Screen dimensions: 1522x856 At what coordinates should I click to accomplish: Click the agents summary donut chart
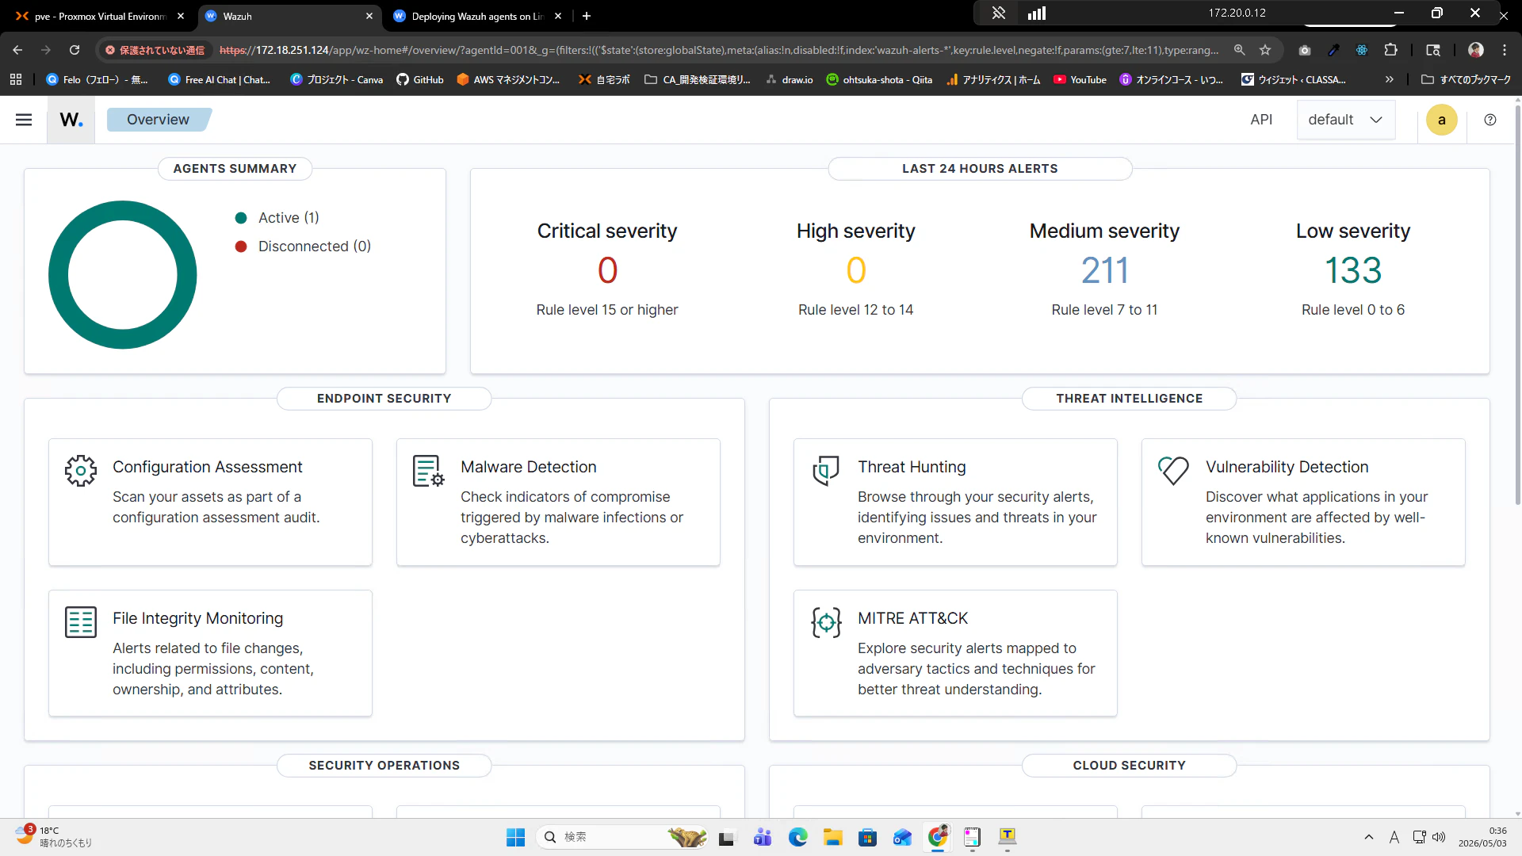123,274
